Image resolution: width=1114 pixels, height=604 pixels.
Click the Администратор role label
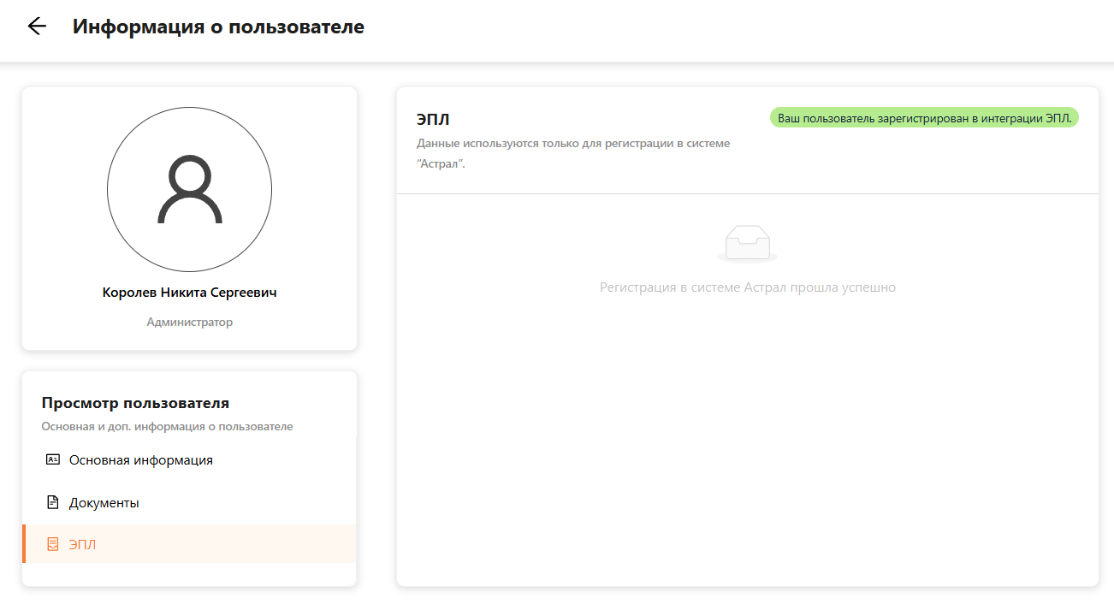[189, 323]
